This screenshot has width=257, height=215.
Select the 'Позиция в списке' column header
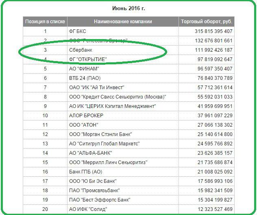coord(45,22)
